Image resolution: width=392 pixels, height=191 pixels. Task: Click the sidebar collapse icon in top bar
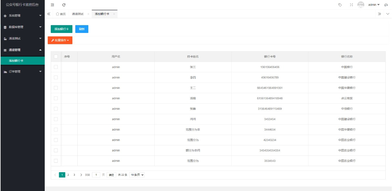tap(52, 5)
